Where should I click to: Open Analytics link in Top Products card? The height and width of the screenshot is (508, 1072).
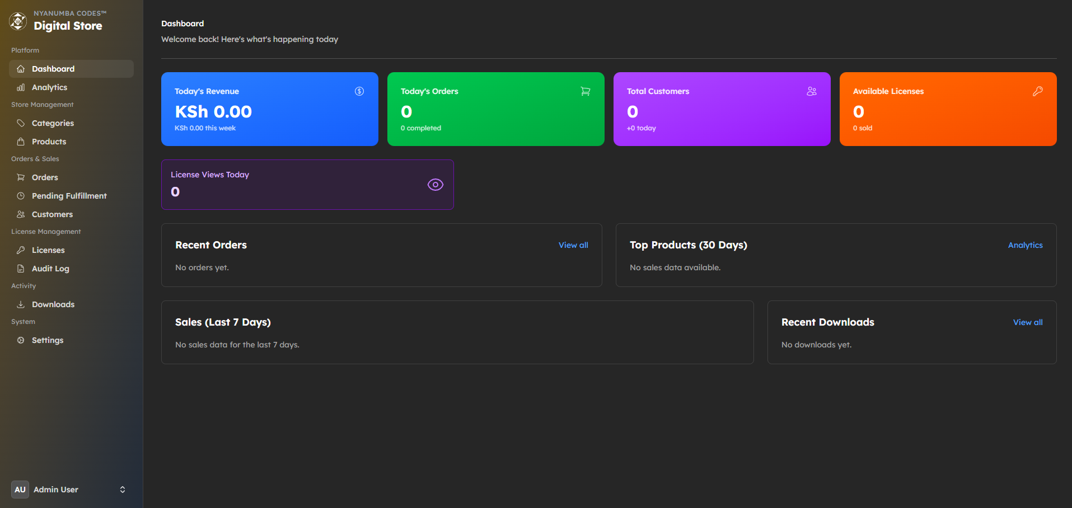(x=1025, y=245)
